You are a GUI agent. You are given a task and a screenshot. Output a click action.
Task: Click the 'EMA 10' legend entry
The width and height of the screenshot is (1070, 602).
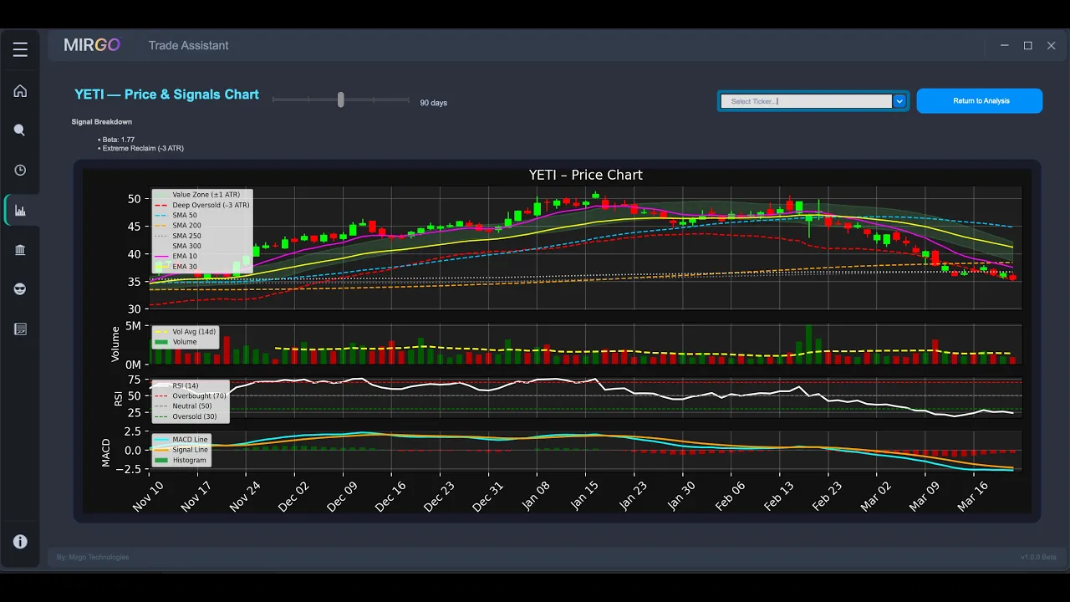pyautogui.click(x=176, y=257)
